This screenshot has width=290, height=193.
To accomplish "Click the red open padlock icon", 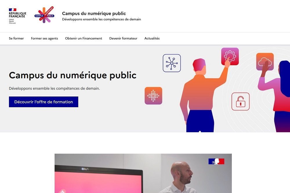I will point(240,101).
